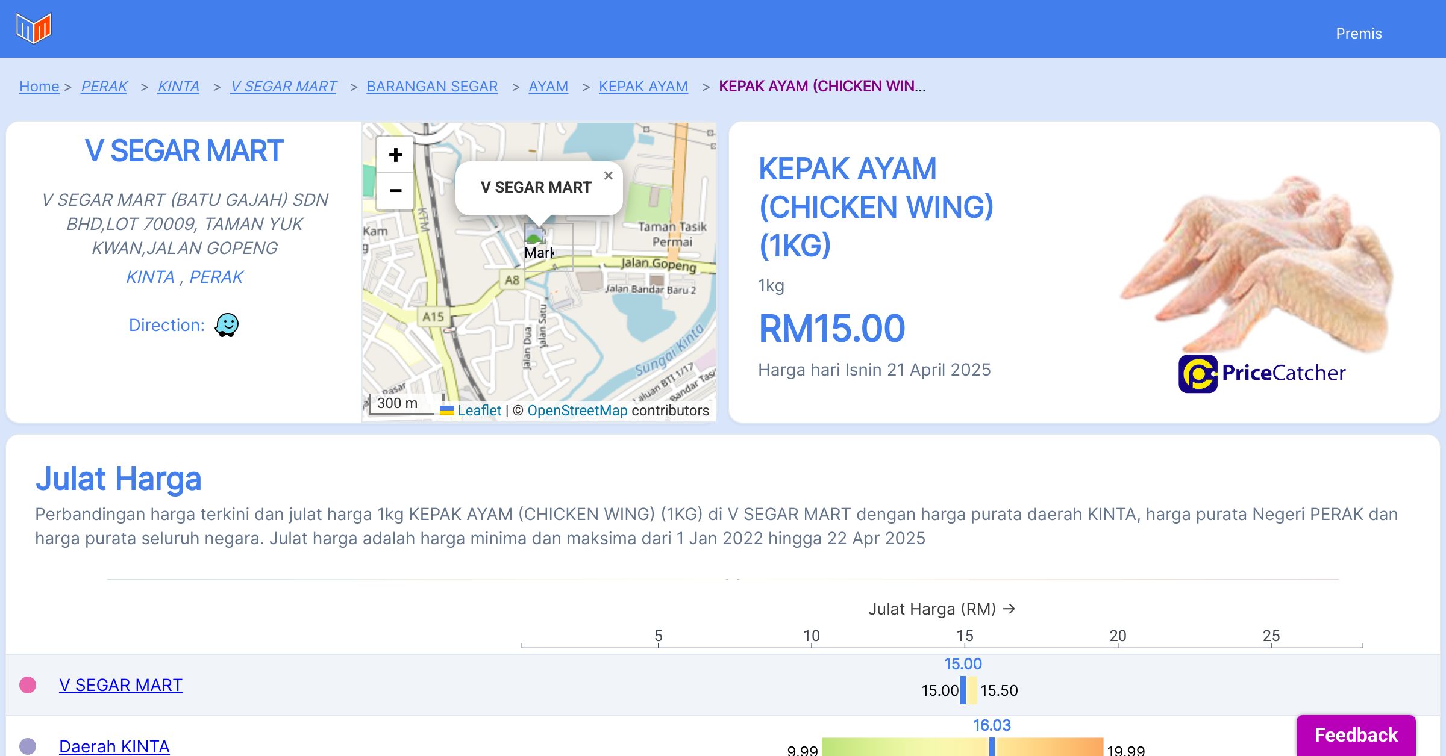1446x756 pixels.
Task: Click the Feedback button
Action: point(1356,735)
